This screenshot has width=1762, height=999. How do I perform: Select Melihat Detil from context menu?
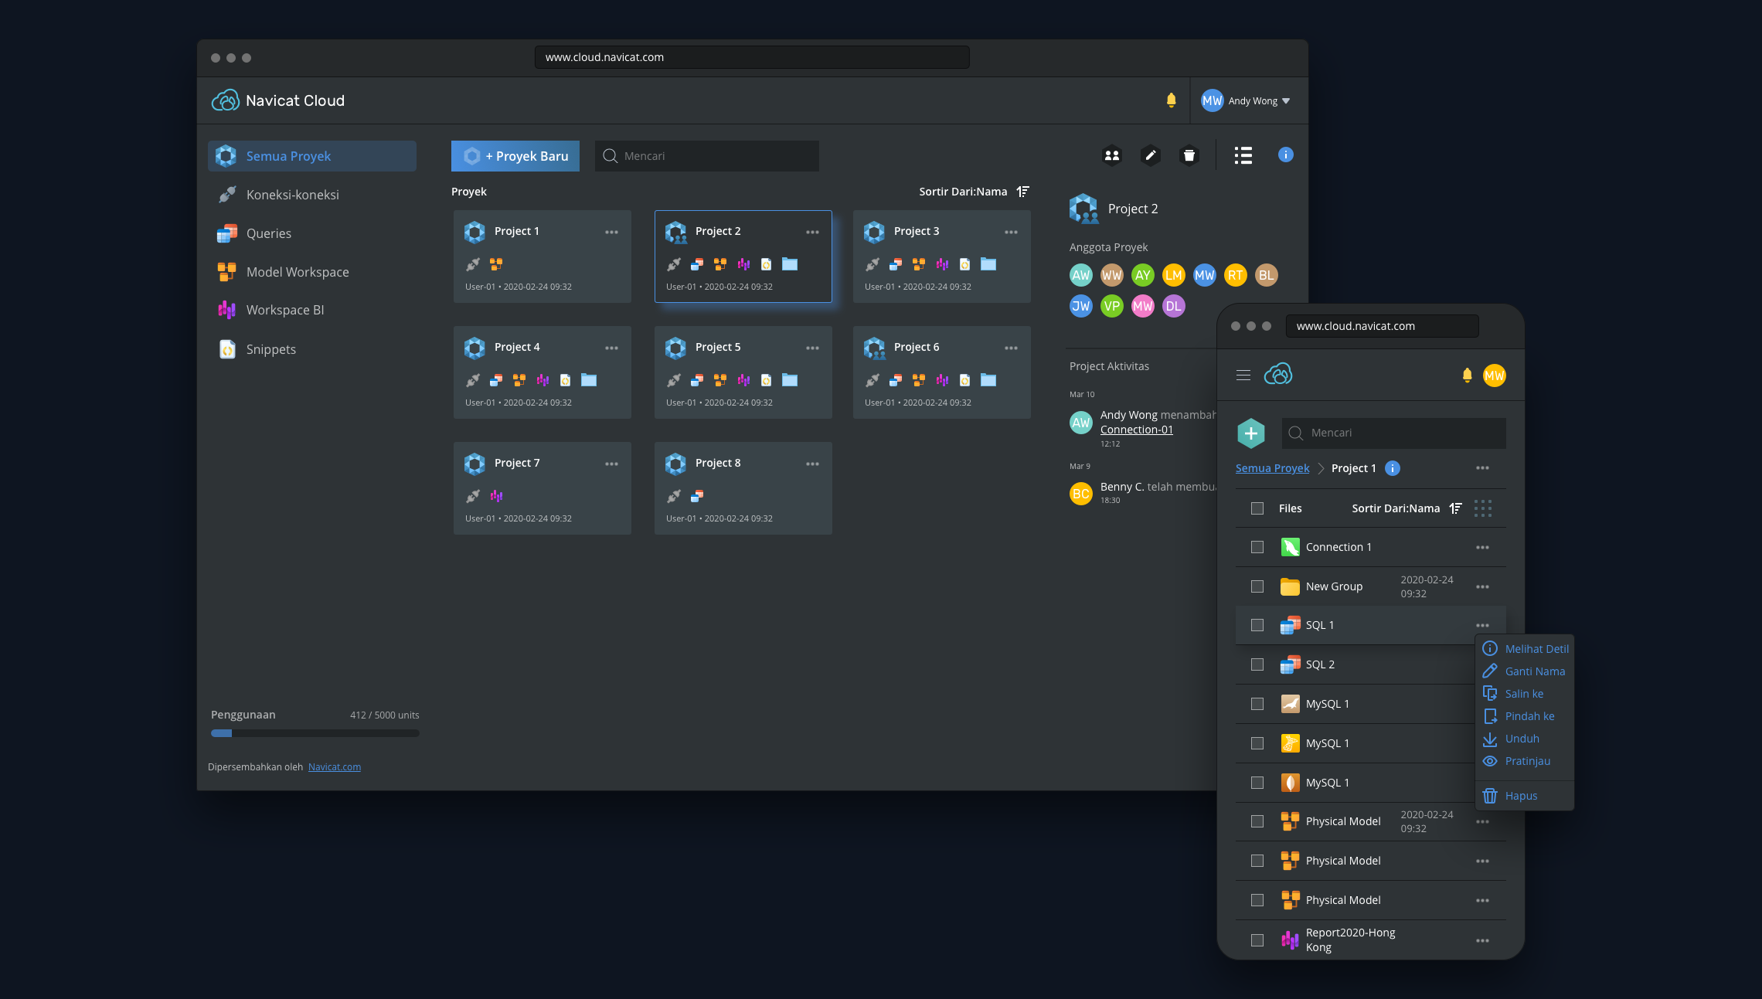coord(1526,649)
